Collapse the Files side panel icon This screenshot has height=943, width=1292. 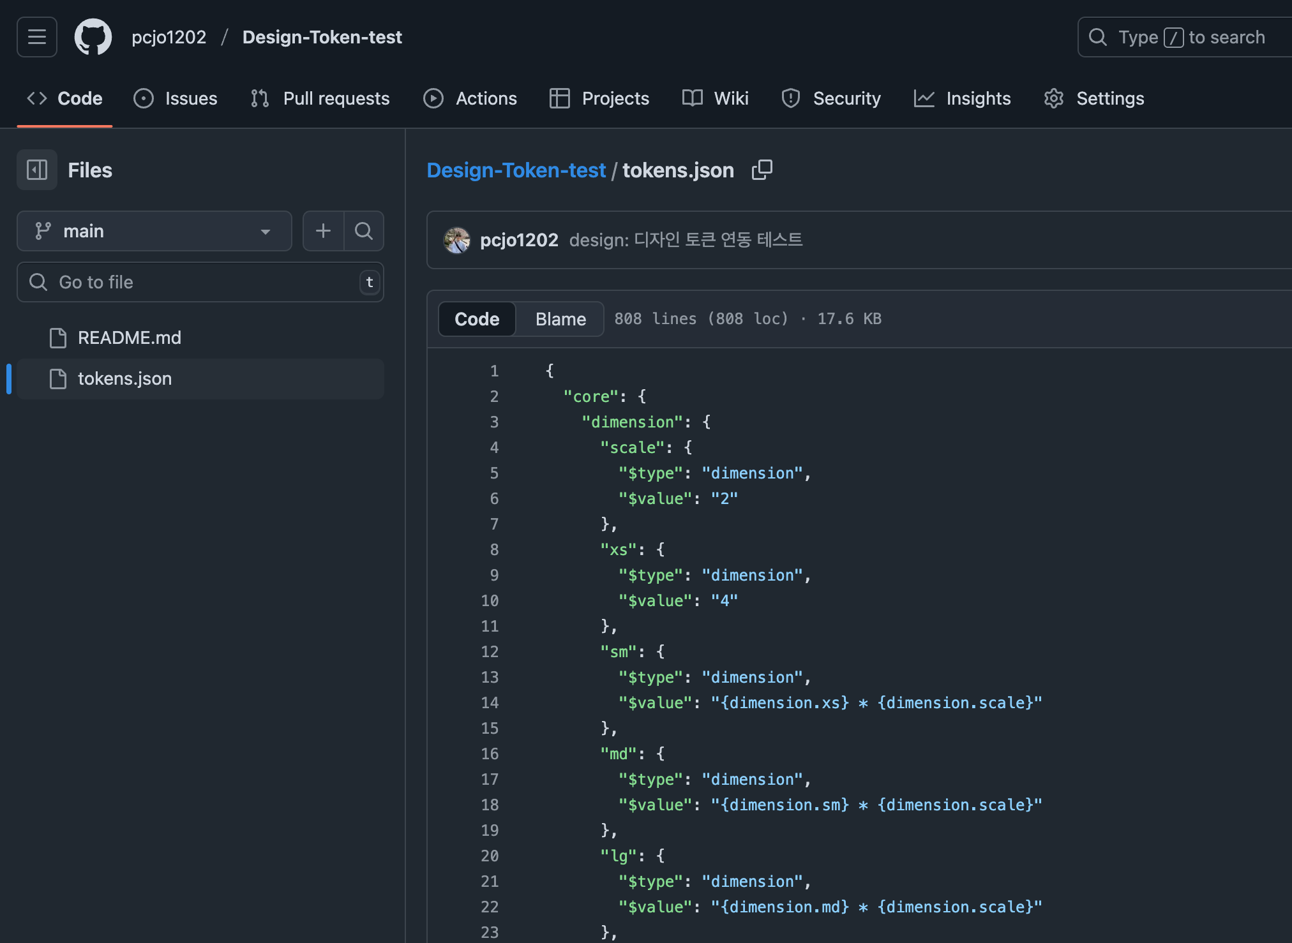37,170
